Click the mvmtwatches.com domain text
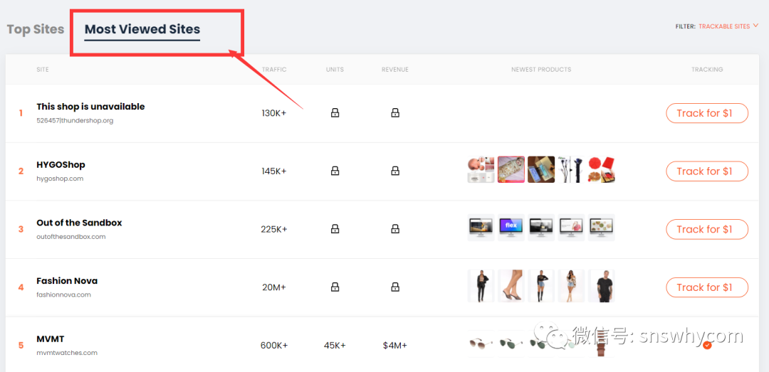 click(67, 353)
